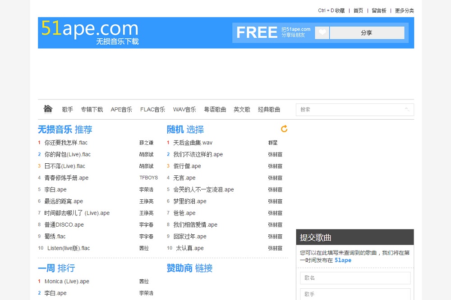451x300 pixels.
Task: Open 假行僧.ape song
Action: (187, 166)
